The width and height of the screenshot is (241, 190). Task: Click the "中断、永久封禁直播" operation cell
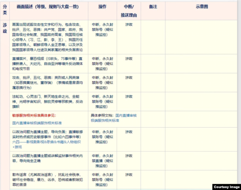click(x=103, y=159)
